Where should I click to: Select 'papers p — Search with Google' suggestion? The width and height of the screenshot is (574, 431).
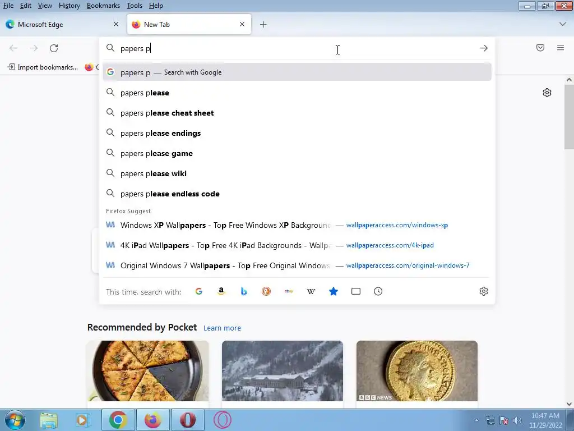[297, 72]
